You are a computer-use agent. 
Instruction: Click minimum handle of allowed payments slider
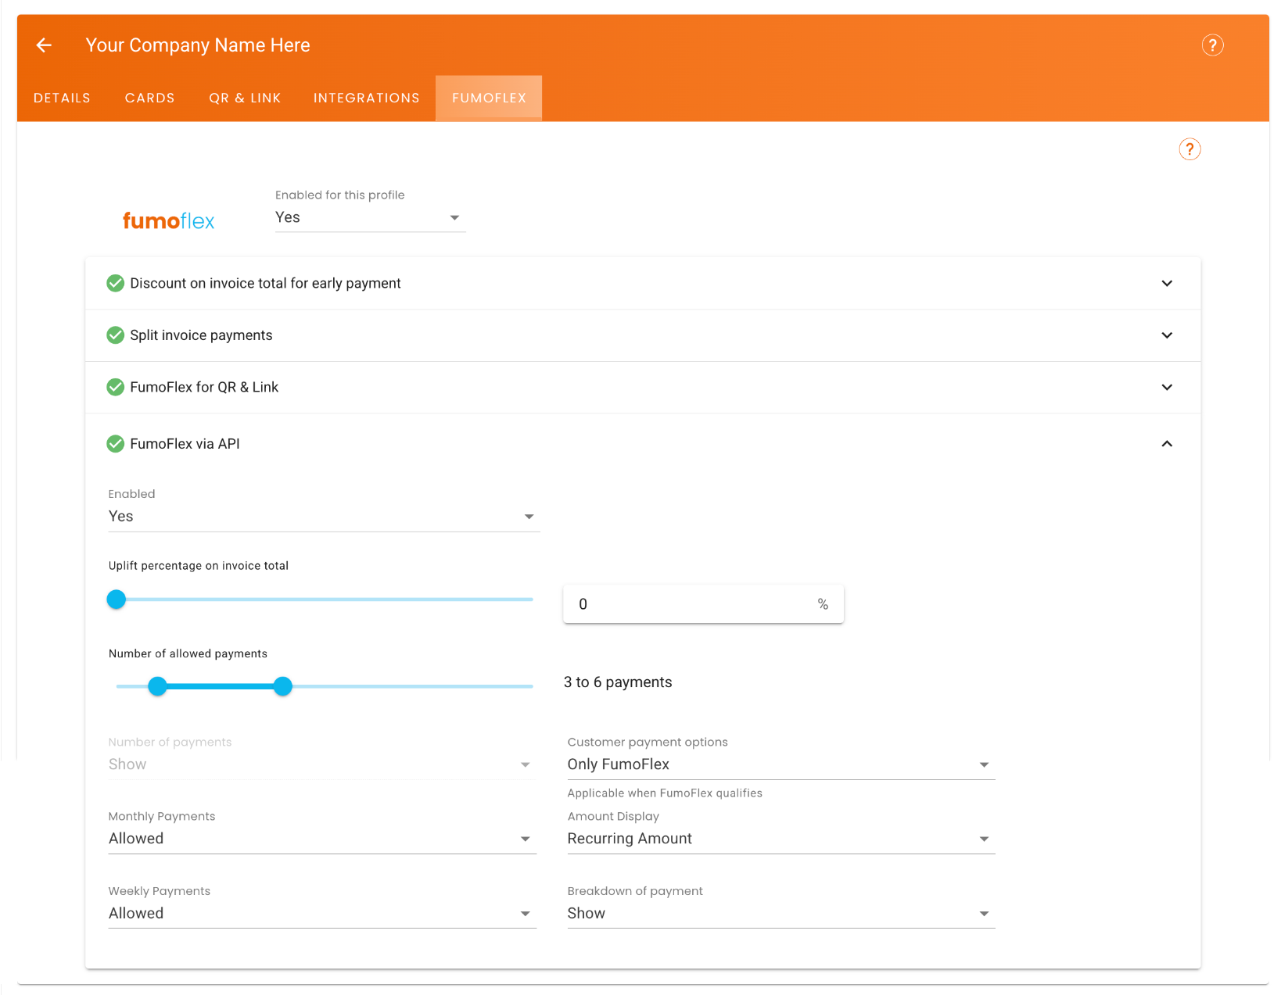click(158, 686)
